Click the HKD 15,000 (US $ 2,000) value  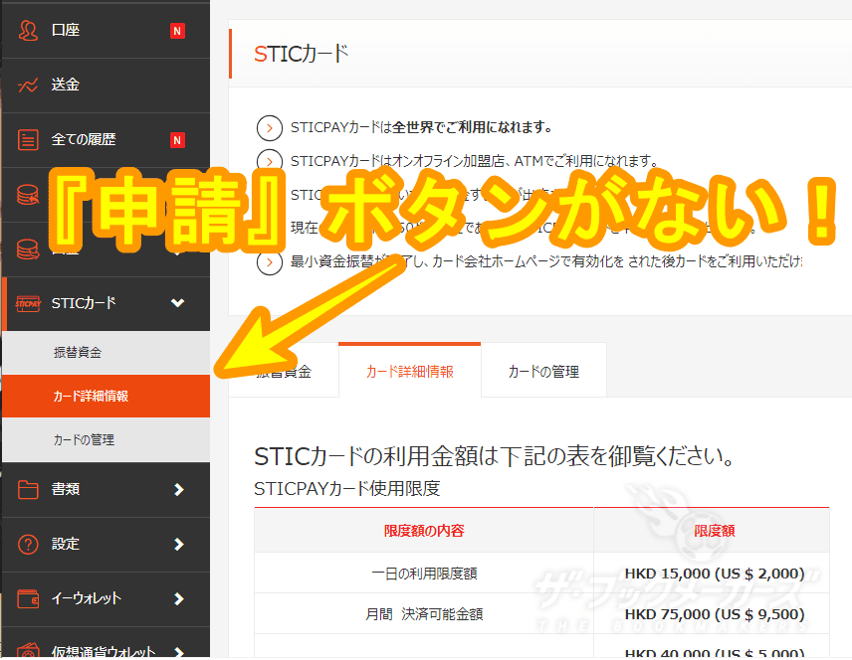pos(714,574)
